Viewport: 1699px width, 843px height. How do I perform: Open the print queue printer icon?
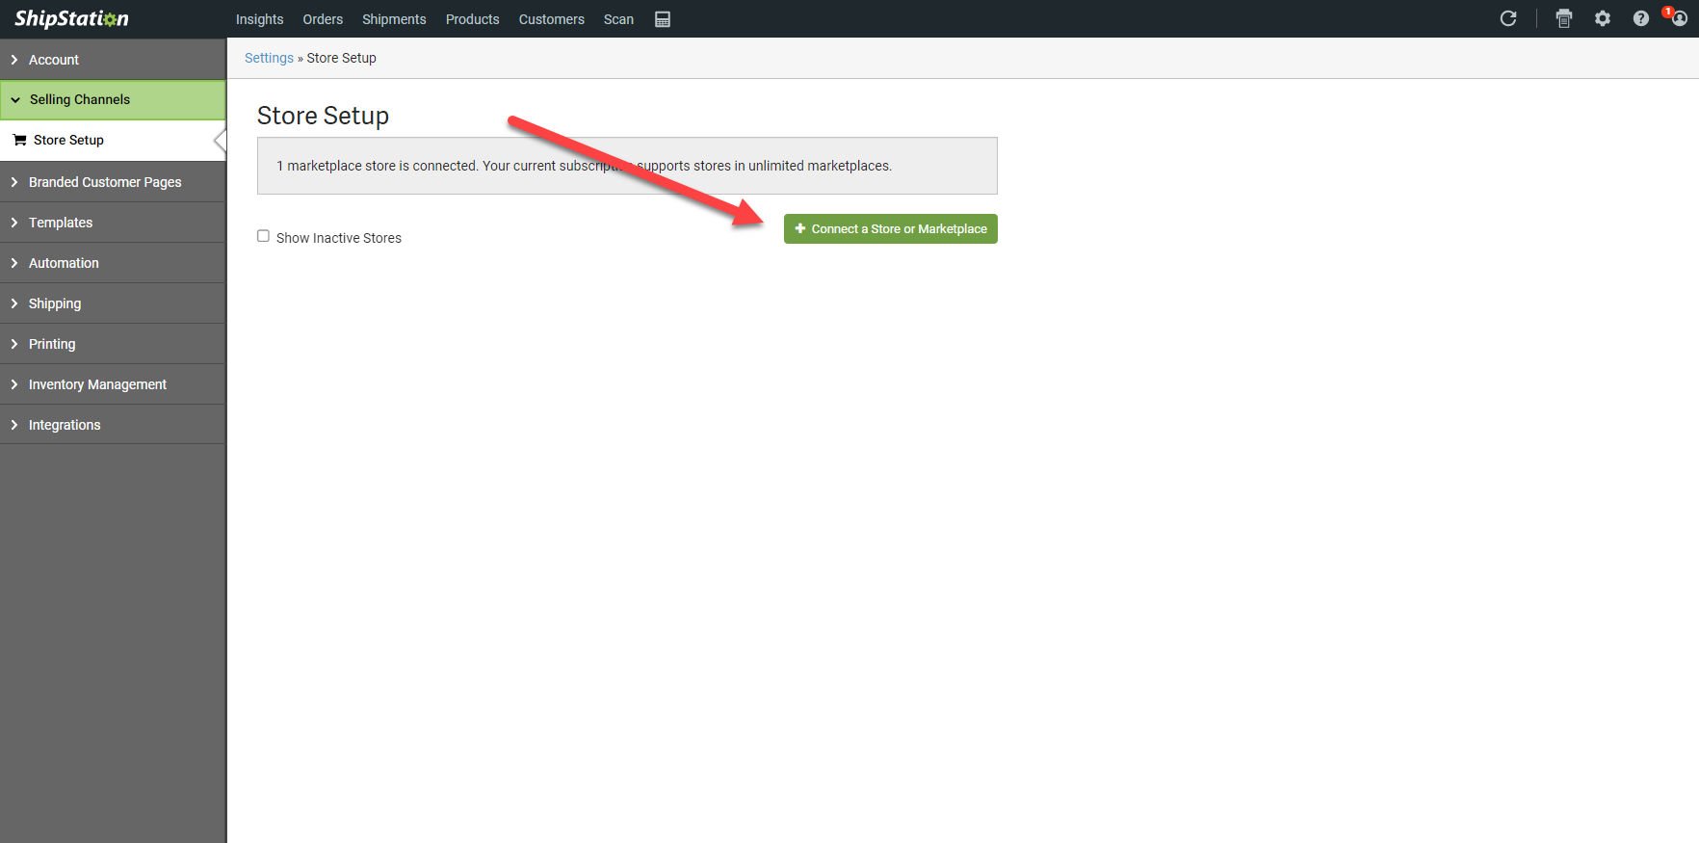[1564, 18]
